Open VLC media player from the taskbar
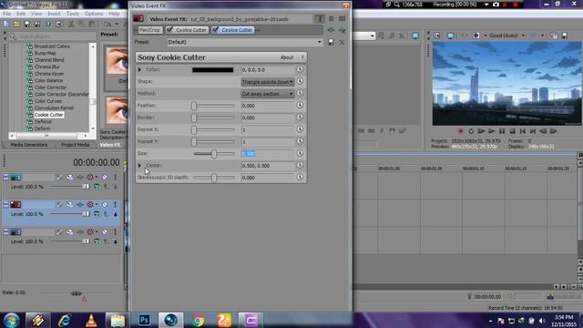This screenshot has height=328, width=583. (x=91, y=320)
